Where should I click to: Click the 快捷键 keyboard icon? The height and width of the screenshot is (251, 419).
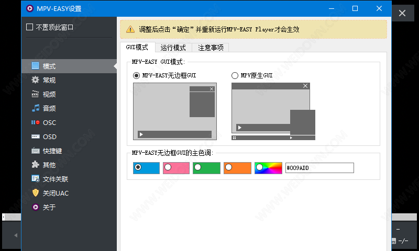coord(35,151)
